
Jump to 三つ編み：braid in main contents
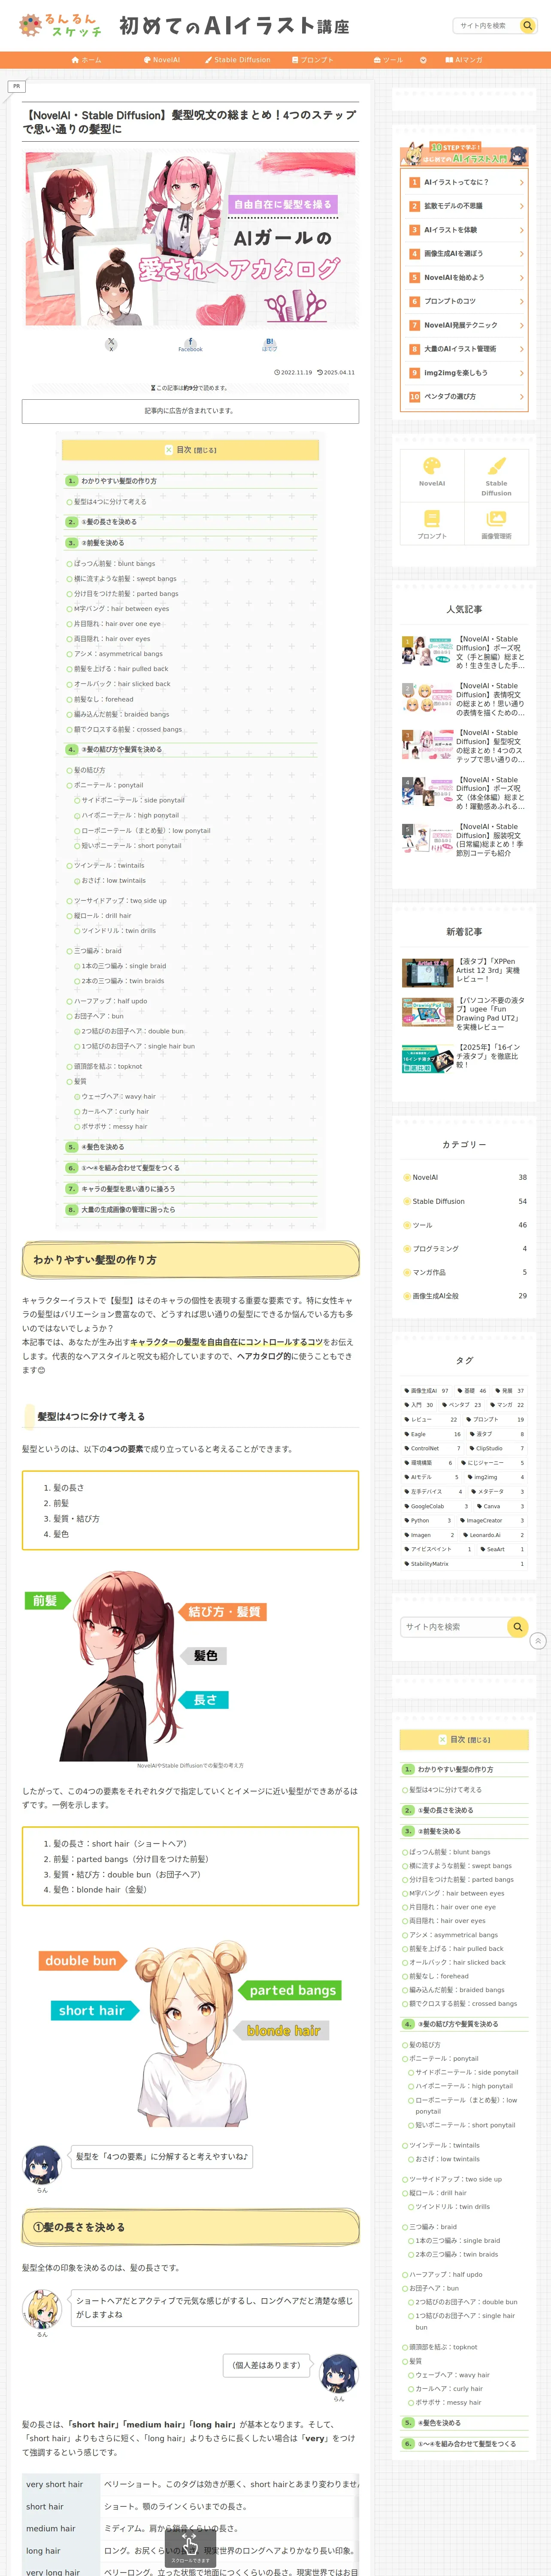coord(97,951)
